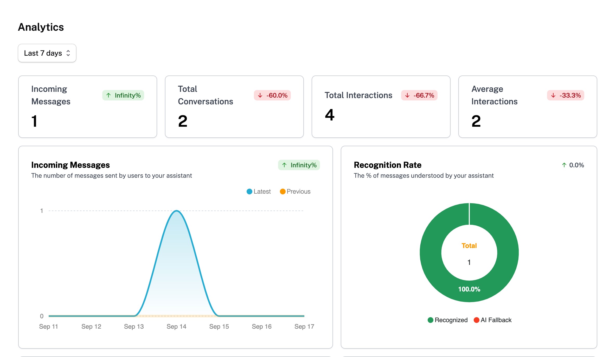Screen dimensions: 616x357
Task: Click the Recognition Rate title
Action: [x=388, y=165]
